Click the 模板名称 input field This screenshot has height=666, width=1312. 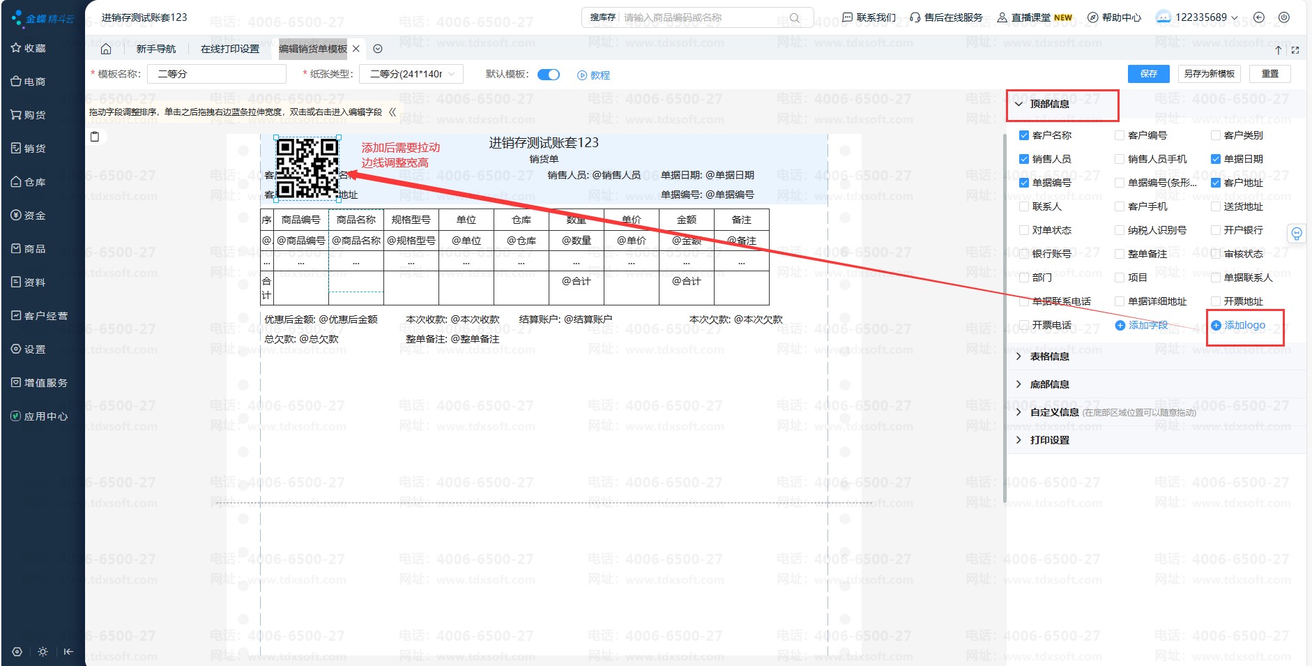coord(216,74)
